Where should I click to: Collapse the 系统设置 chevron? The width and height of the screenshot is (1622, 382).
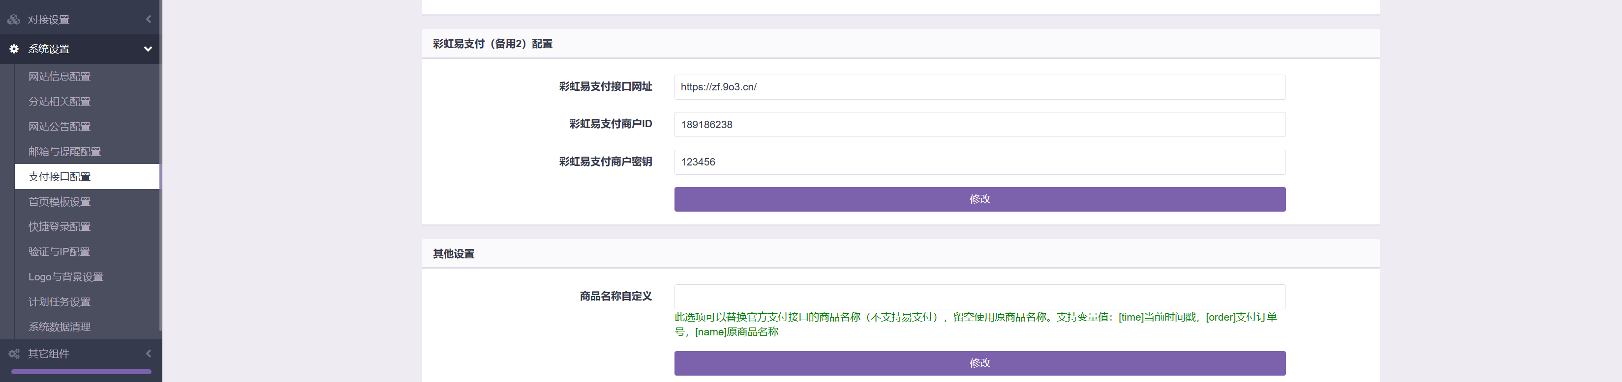148,49
